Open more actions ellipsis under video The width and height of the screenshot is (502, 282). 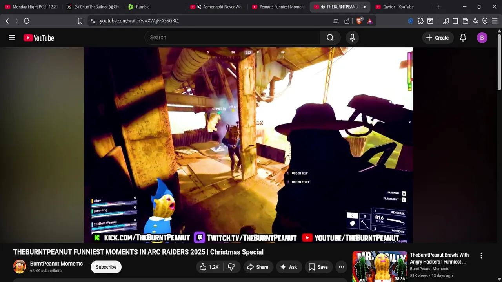(x=342, y=267)
